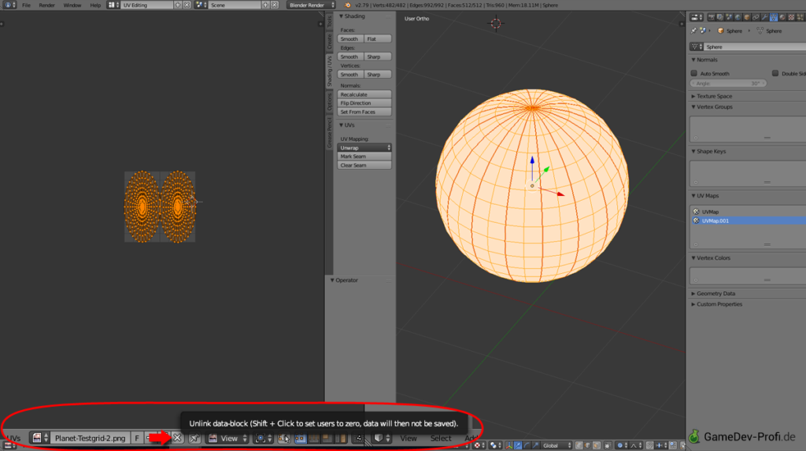Select face select mode icon in 3D header

point(597,445)
